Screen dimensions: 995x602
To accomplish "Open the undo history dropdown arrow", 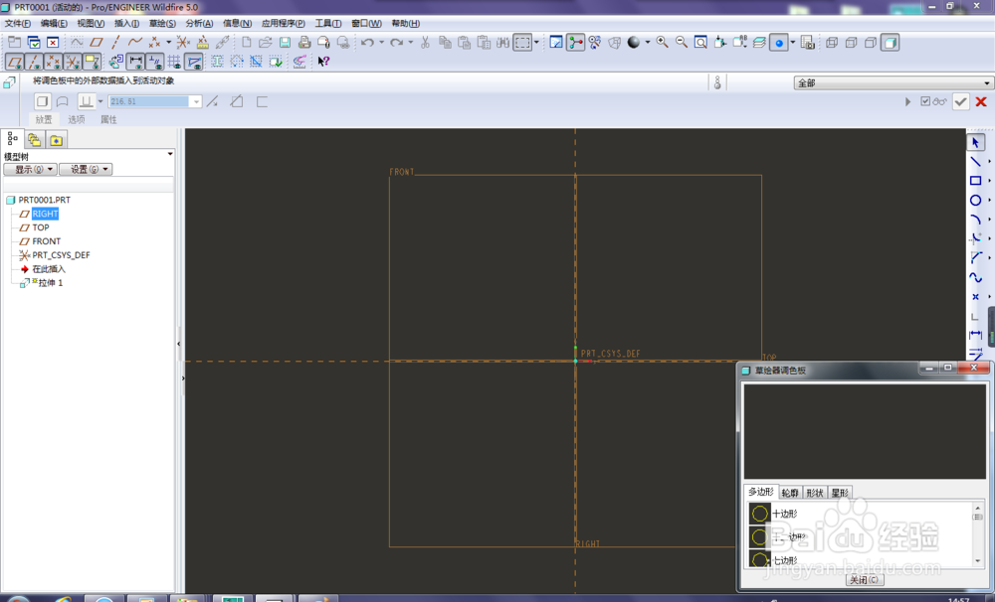I will (381, 43).
